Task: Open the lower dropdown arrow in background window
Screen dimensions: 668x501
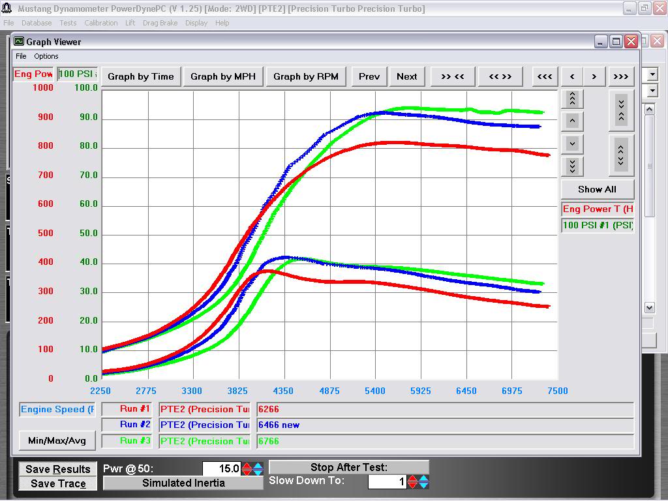Action: pos(652,91)
